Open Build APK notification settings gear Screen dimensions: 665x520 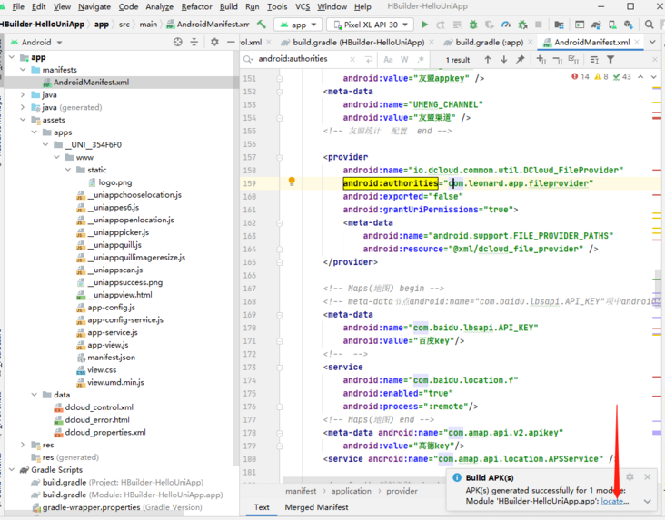pyautogui.click(x=630, y=476)
